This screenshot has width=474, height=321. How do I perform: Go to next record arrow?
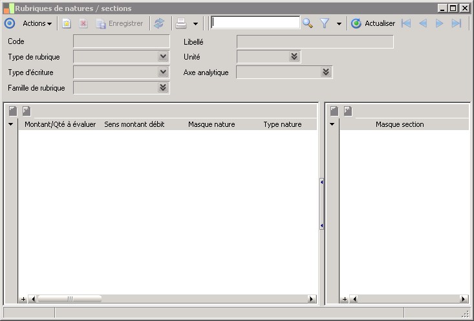pyautogui.click(x=439, y=23)
